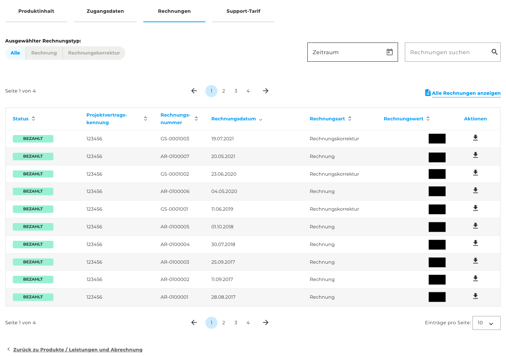Open the Support-Tarif tab

click(243, 11)
